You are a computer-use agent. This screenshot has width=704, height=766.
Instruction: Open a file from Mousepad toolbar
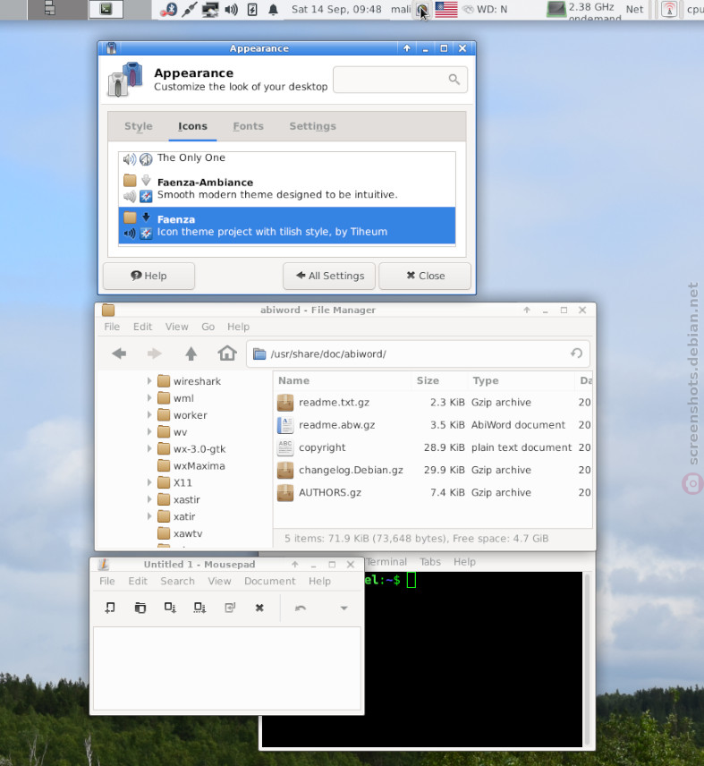(140, 608)
